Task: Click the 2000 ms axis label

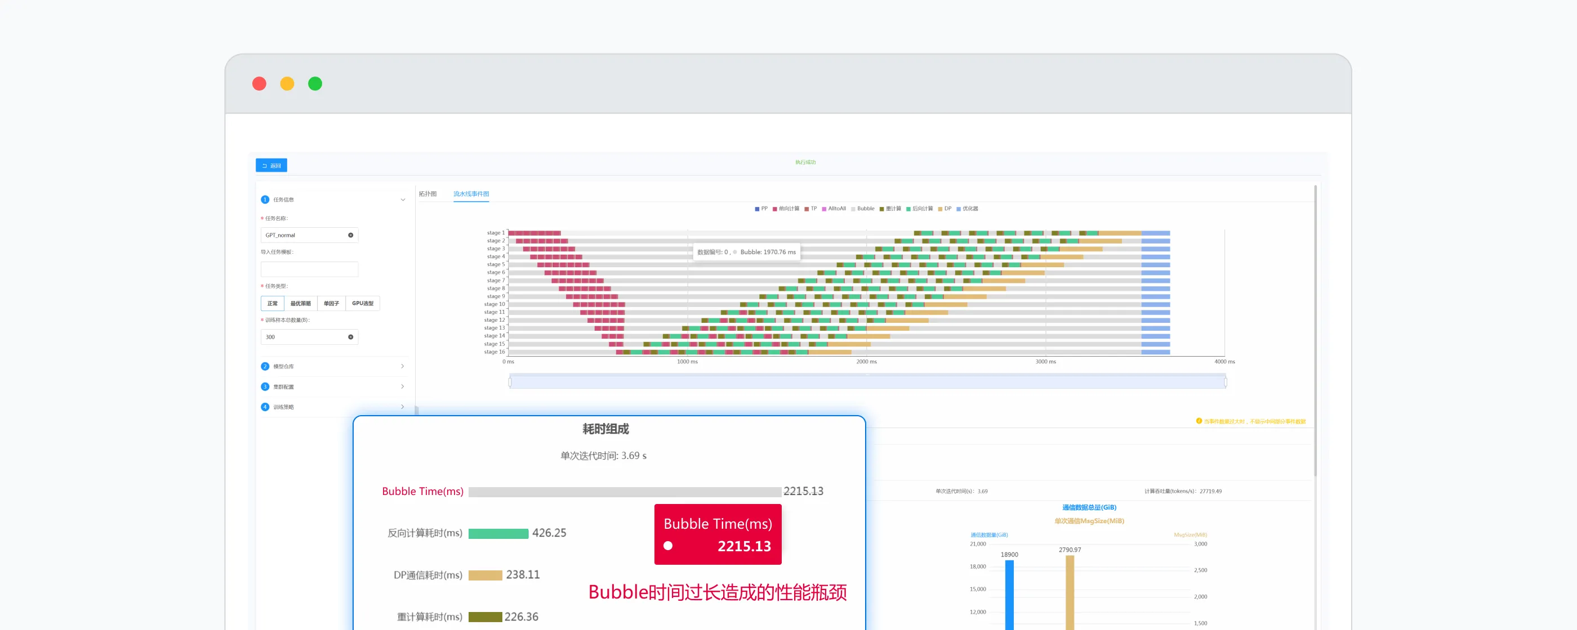Action: (x=866, y=362)
